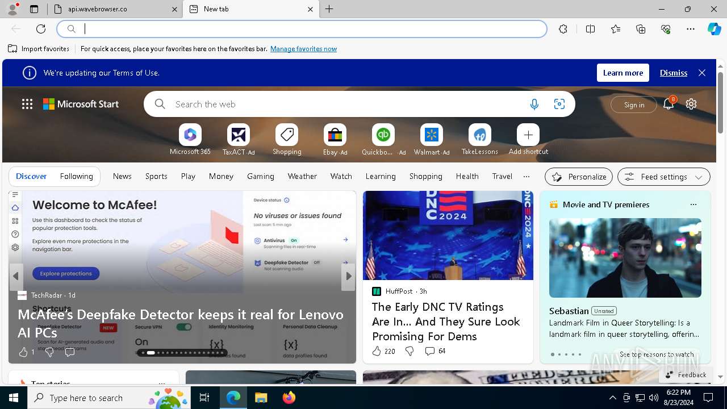Open the News category
727x409 pixels.
point(122,176)
